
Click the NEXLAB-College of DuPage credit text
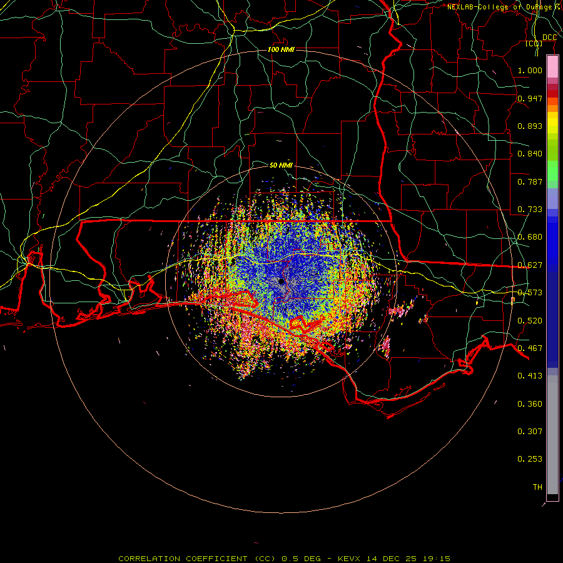499,7
